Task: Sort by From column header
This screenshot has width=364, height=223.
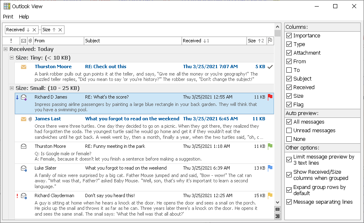Action: point(59,41)
